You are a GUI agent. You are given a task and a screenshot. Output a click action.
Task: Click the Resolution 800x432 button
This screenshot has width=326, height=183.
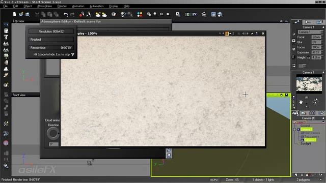(x=51, y=32)
